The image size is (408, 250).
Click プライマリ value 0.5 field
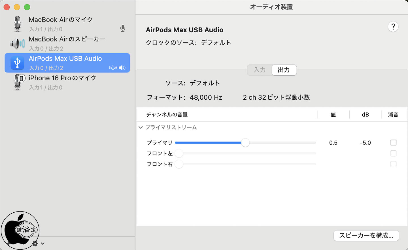pyautogui.click(x=333, y=143)
